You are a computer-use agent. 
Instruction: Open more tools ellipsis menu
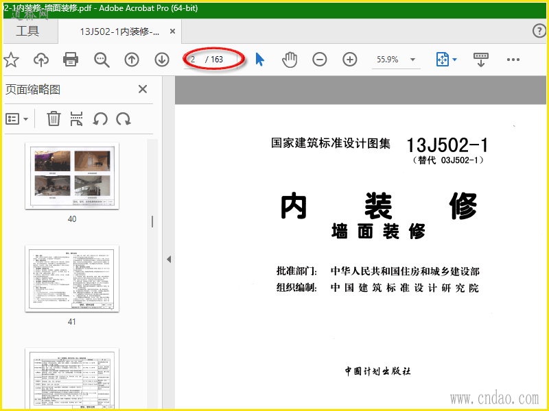[x=513, y=60]
